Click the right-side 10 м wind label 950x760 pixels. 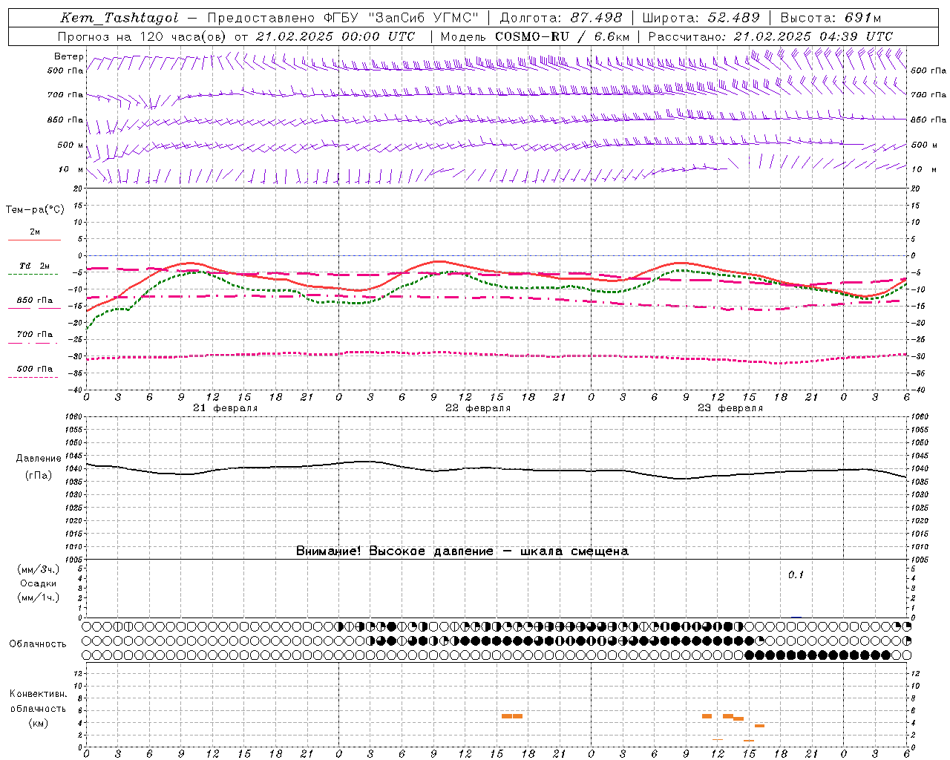[x=924, y=169]
